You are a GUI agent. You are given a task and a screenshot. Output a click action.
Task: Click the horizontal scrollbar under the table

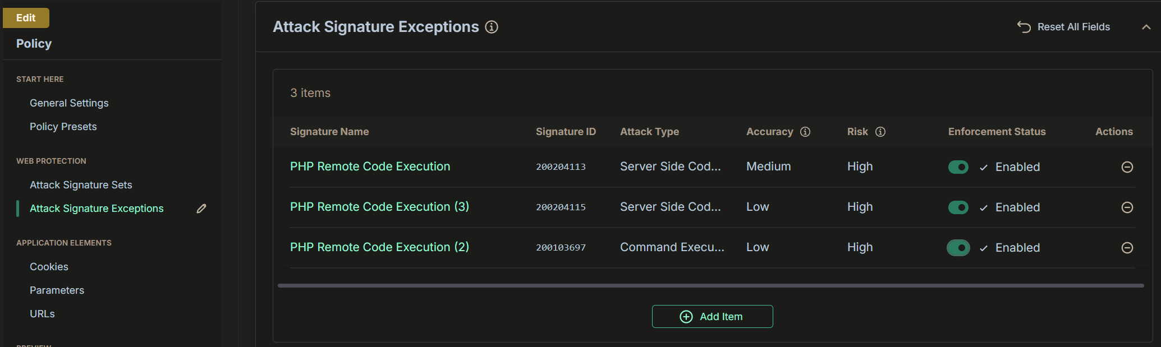710,285
